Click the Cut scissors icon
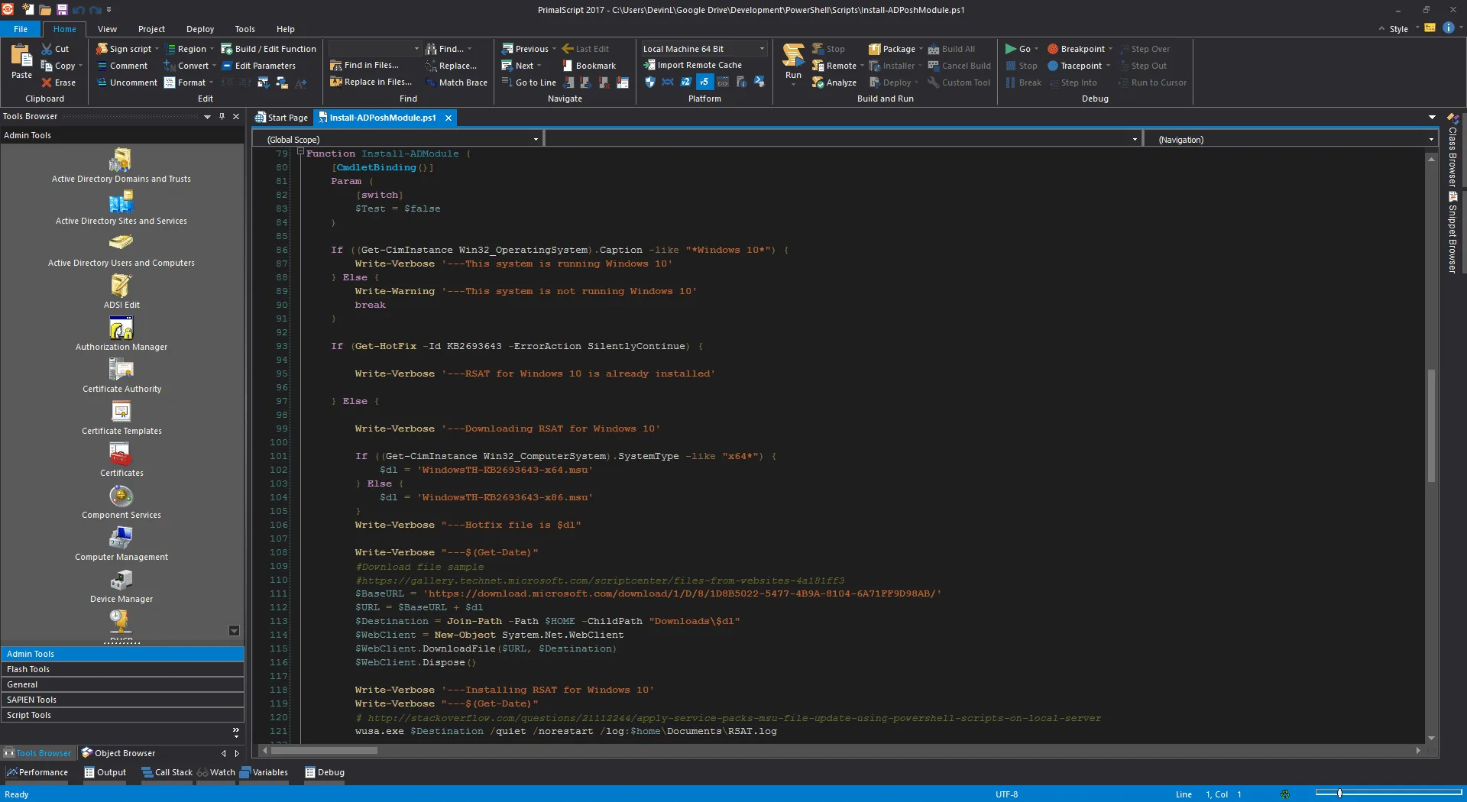Image resolution: width=1467 pixels, height=802 pixels. click(47, 49)
